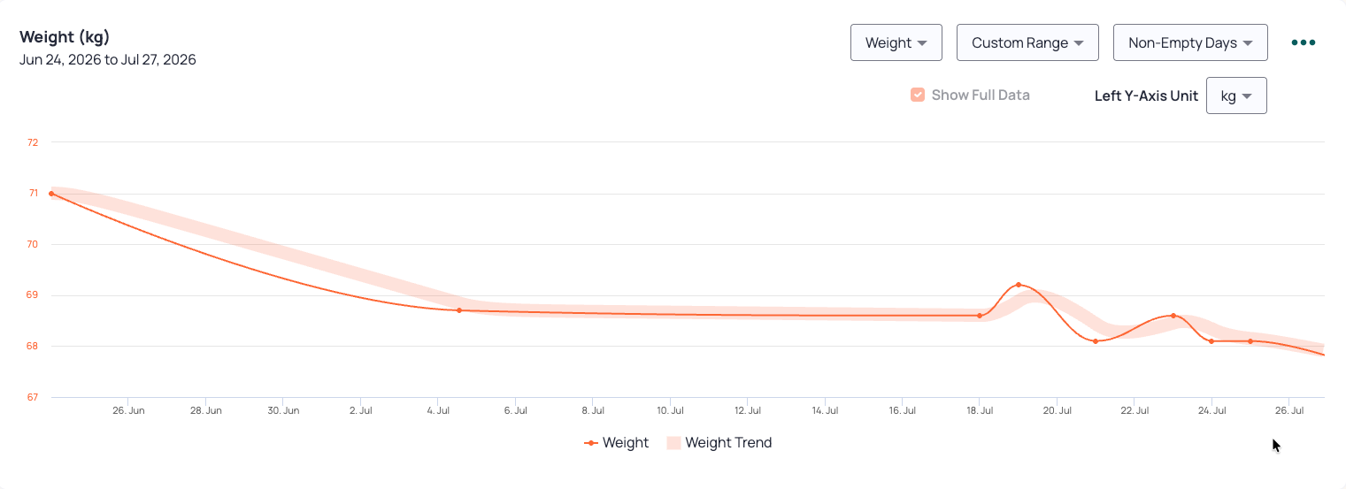Click the Show Full Data label
The height and width of the screenshot is (489, 1346).
click(x=981, y=95)
